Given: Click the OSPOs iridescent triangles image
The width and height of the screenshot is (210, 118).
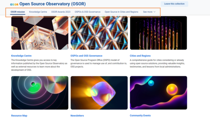Looking at the screenshot, I should [x=99, y=33].
